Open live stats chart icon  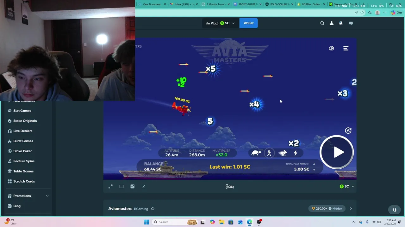pyautogui.click(x=132, y=187)
